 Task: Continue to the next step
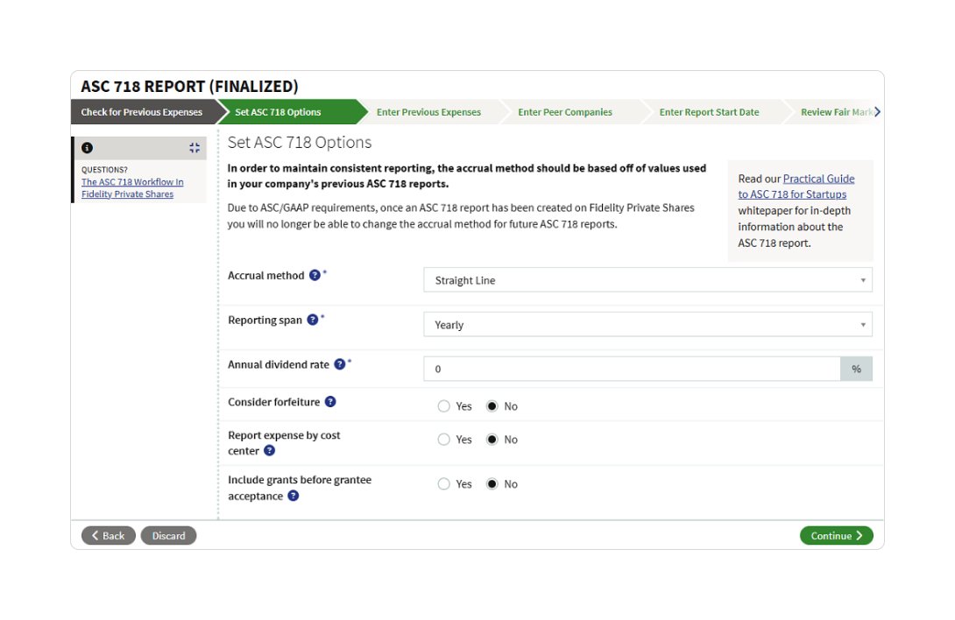coord(836,536)
